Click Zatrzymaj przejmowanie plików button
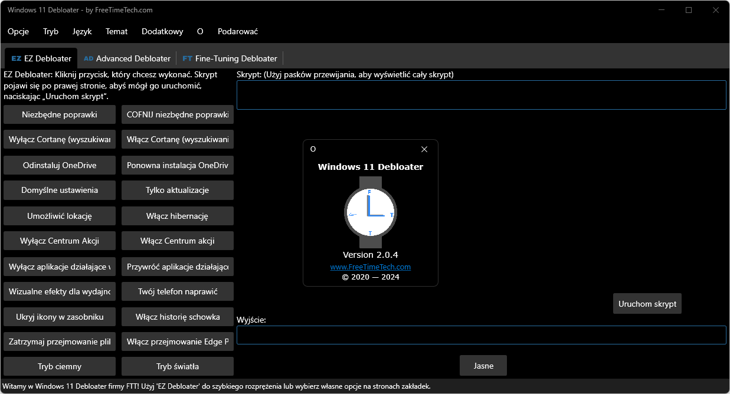This screenshot has height=394, width=730. (x=60, y=342)
